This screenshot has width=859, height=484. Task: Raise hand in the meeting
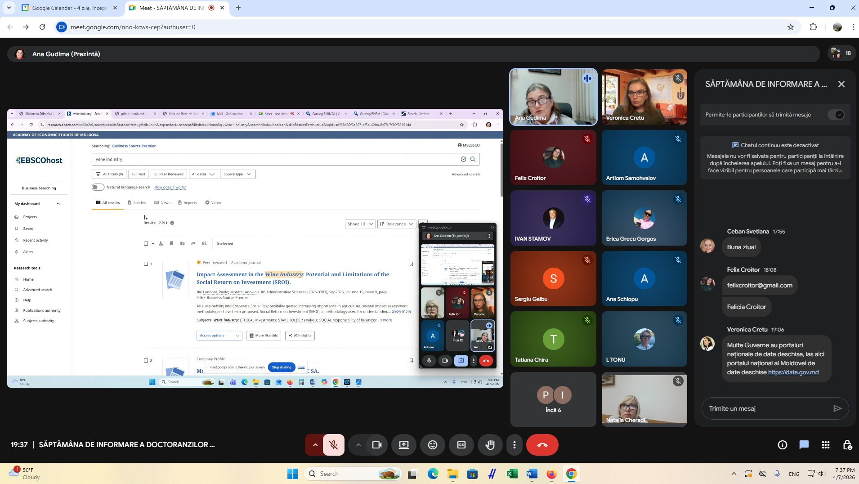(x=490, y=445)
